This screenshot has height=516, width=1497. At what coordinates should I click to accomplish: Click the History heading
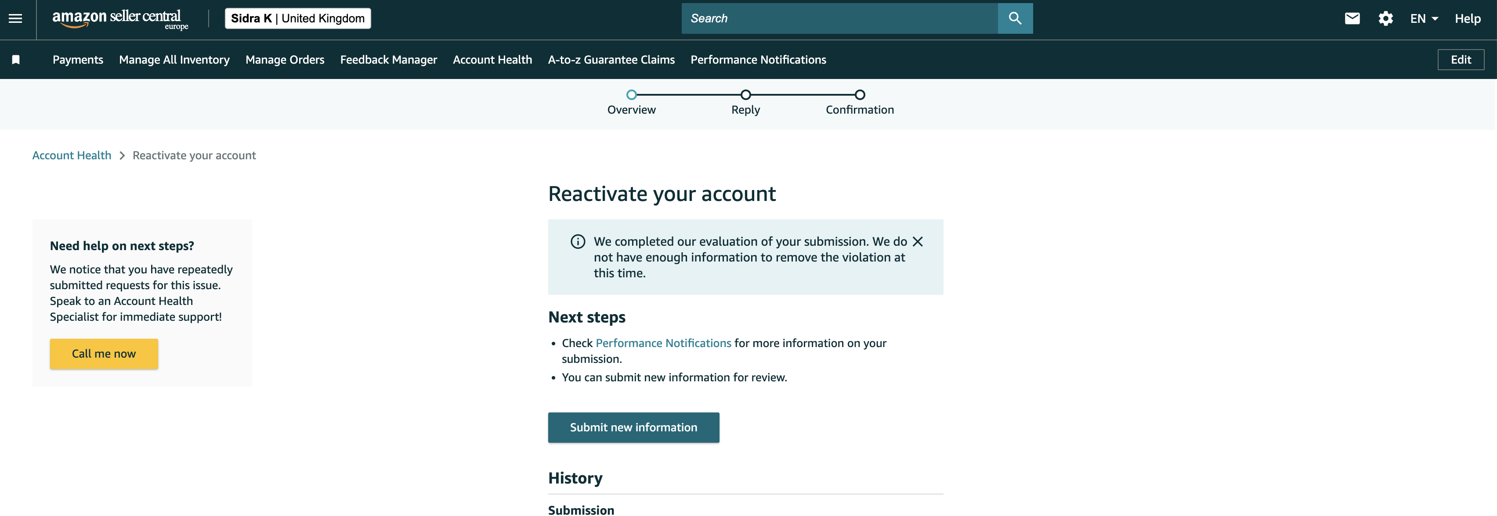pyautogui.click(x=575, y=478)
